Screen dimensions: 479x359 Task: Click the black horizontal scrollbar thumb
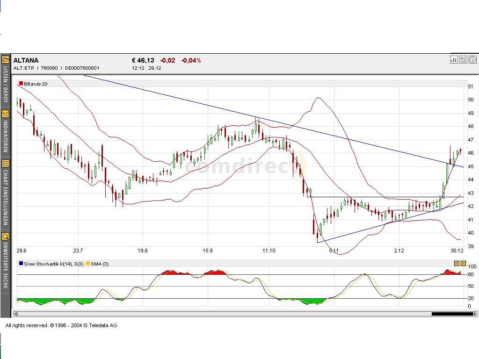click(x=452, y=314)
